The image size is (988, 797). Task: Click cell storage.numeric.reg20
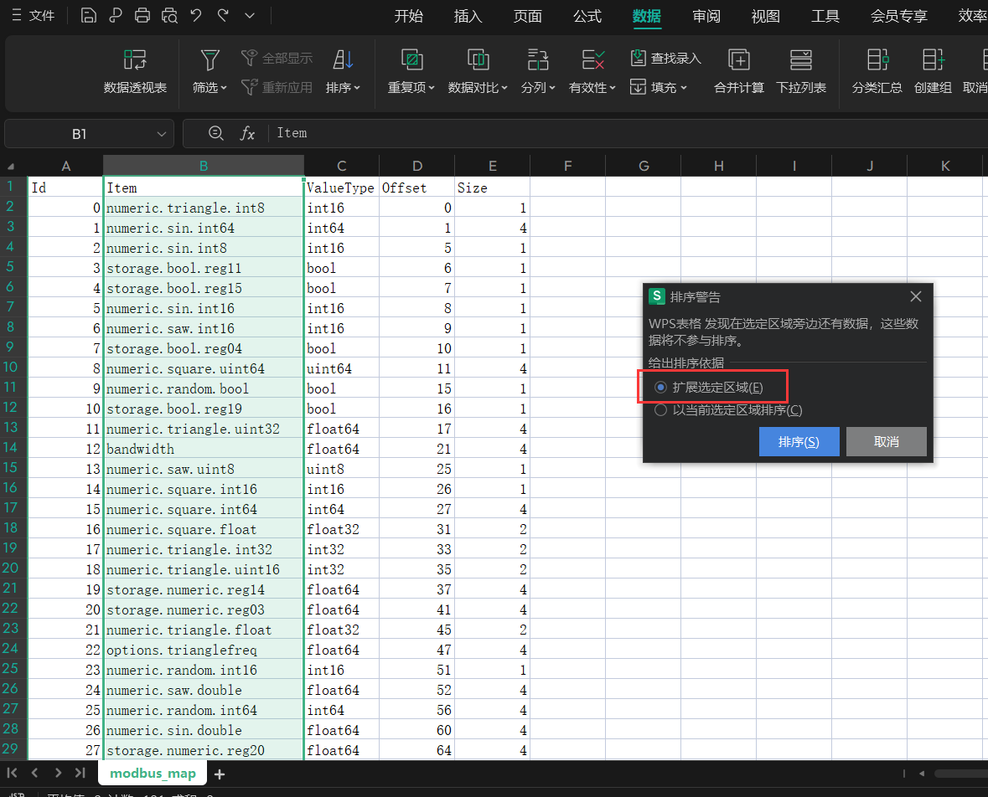(x=204, y=750)
